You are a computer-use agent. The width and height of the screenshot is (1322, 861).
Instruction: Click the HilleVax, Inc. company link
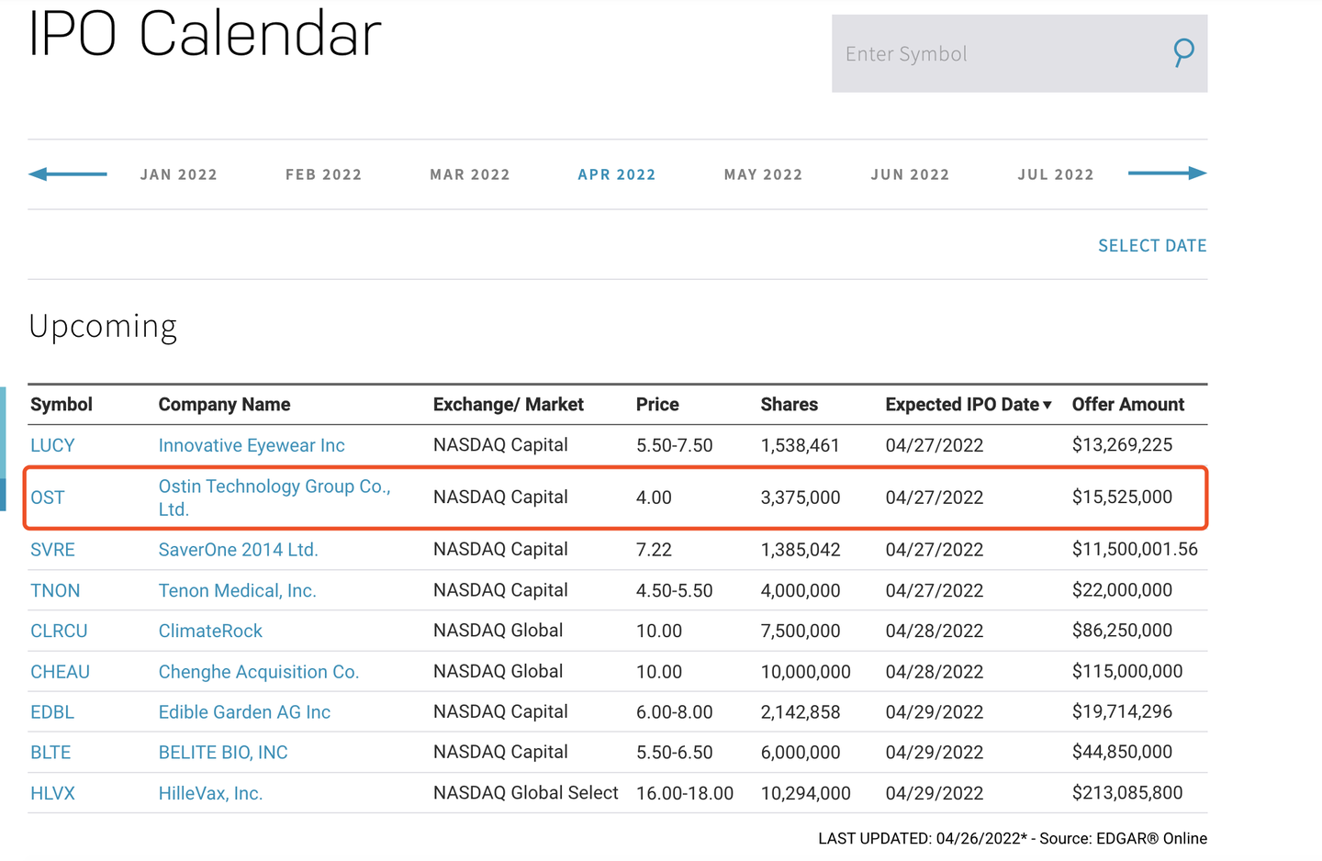pyautogui.click(x=210, y=793)
